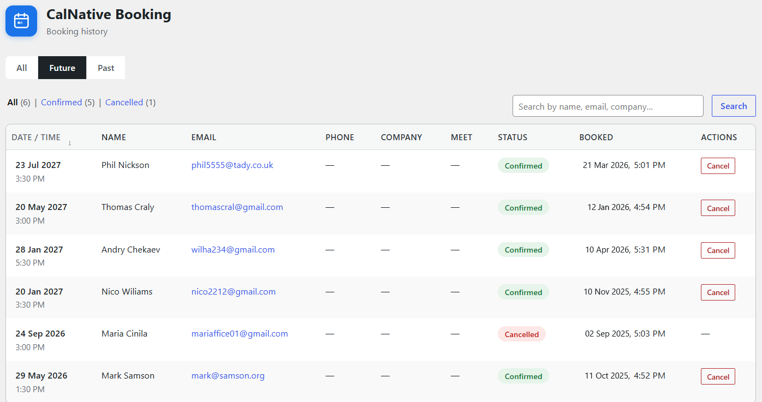762x402 pixels.
Task: Focus the search by name field
Action: coord(608,106)
